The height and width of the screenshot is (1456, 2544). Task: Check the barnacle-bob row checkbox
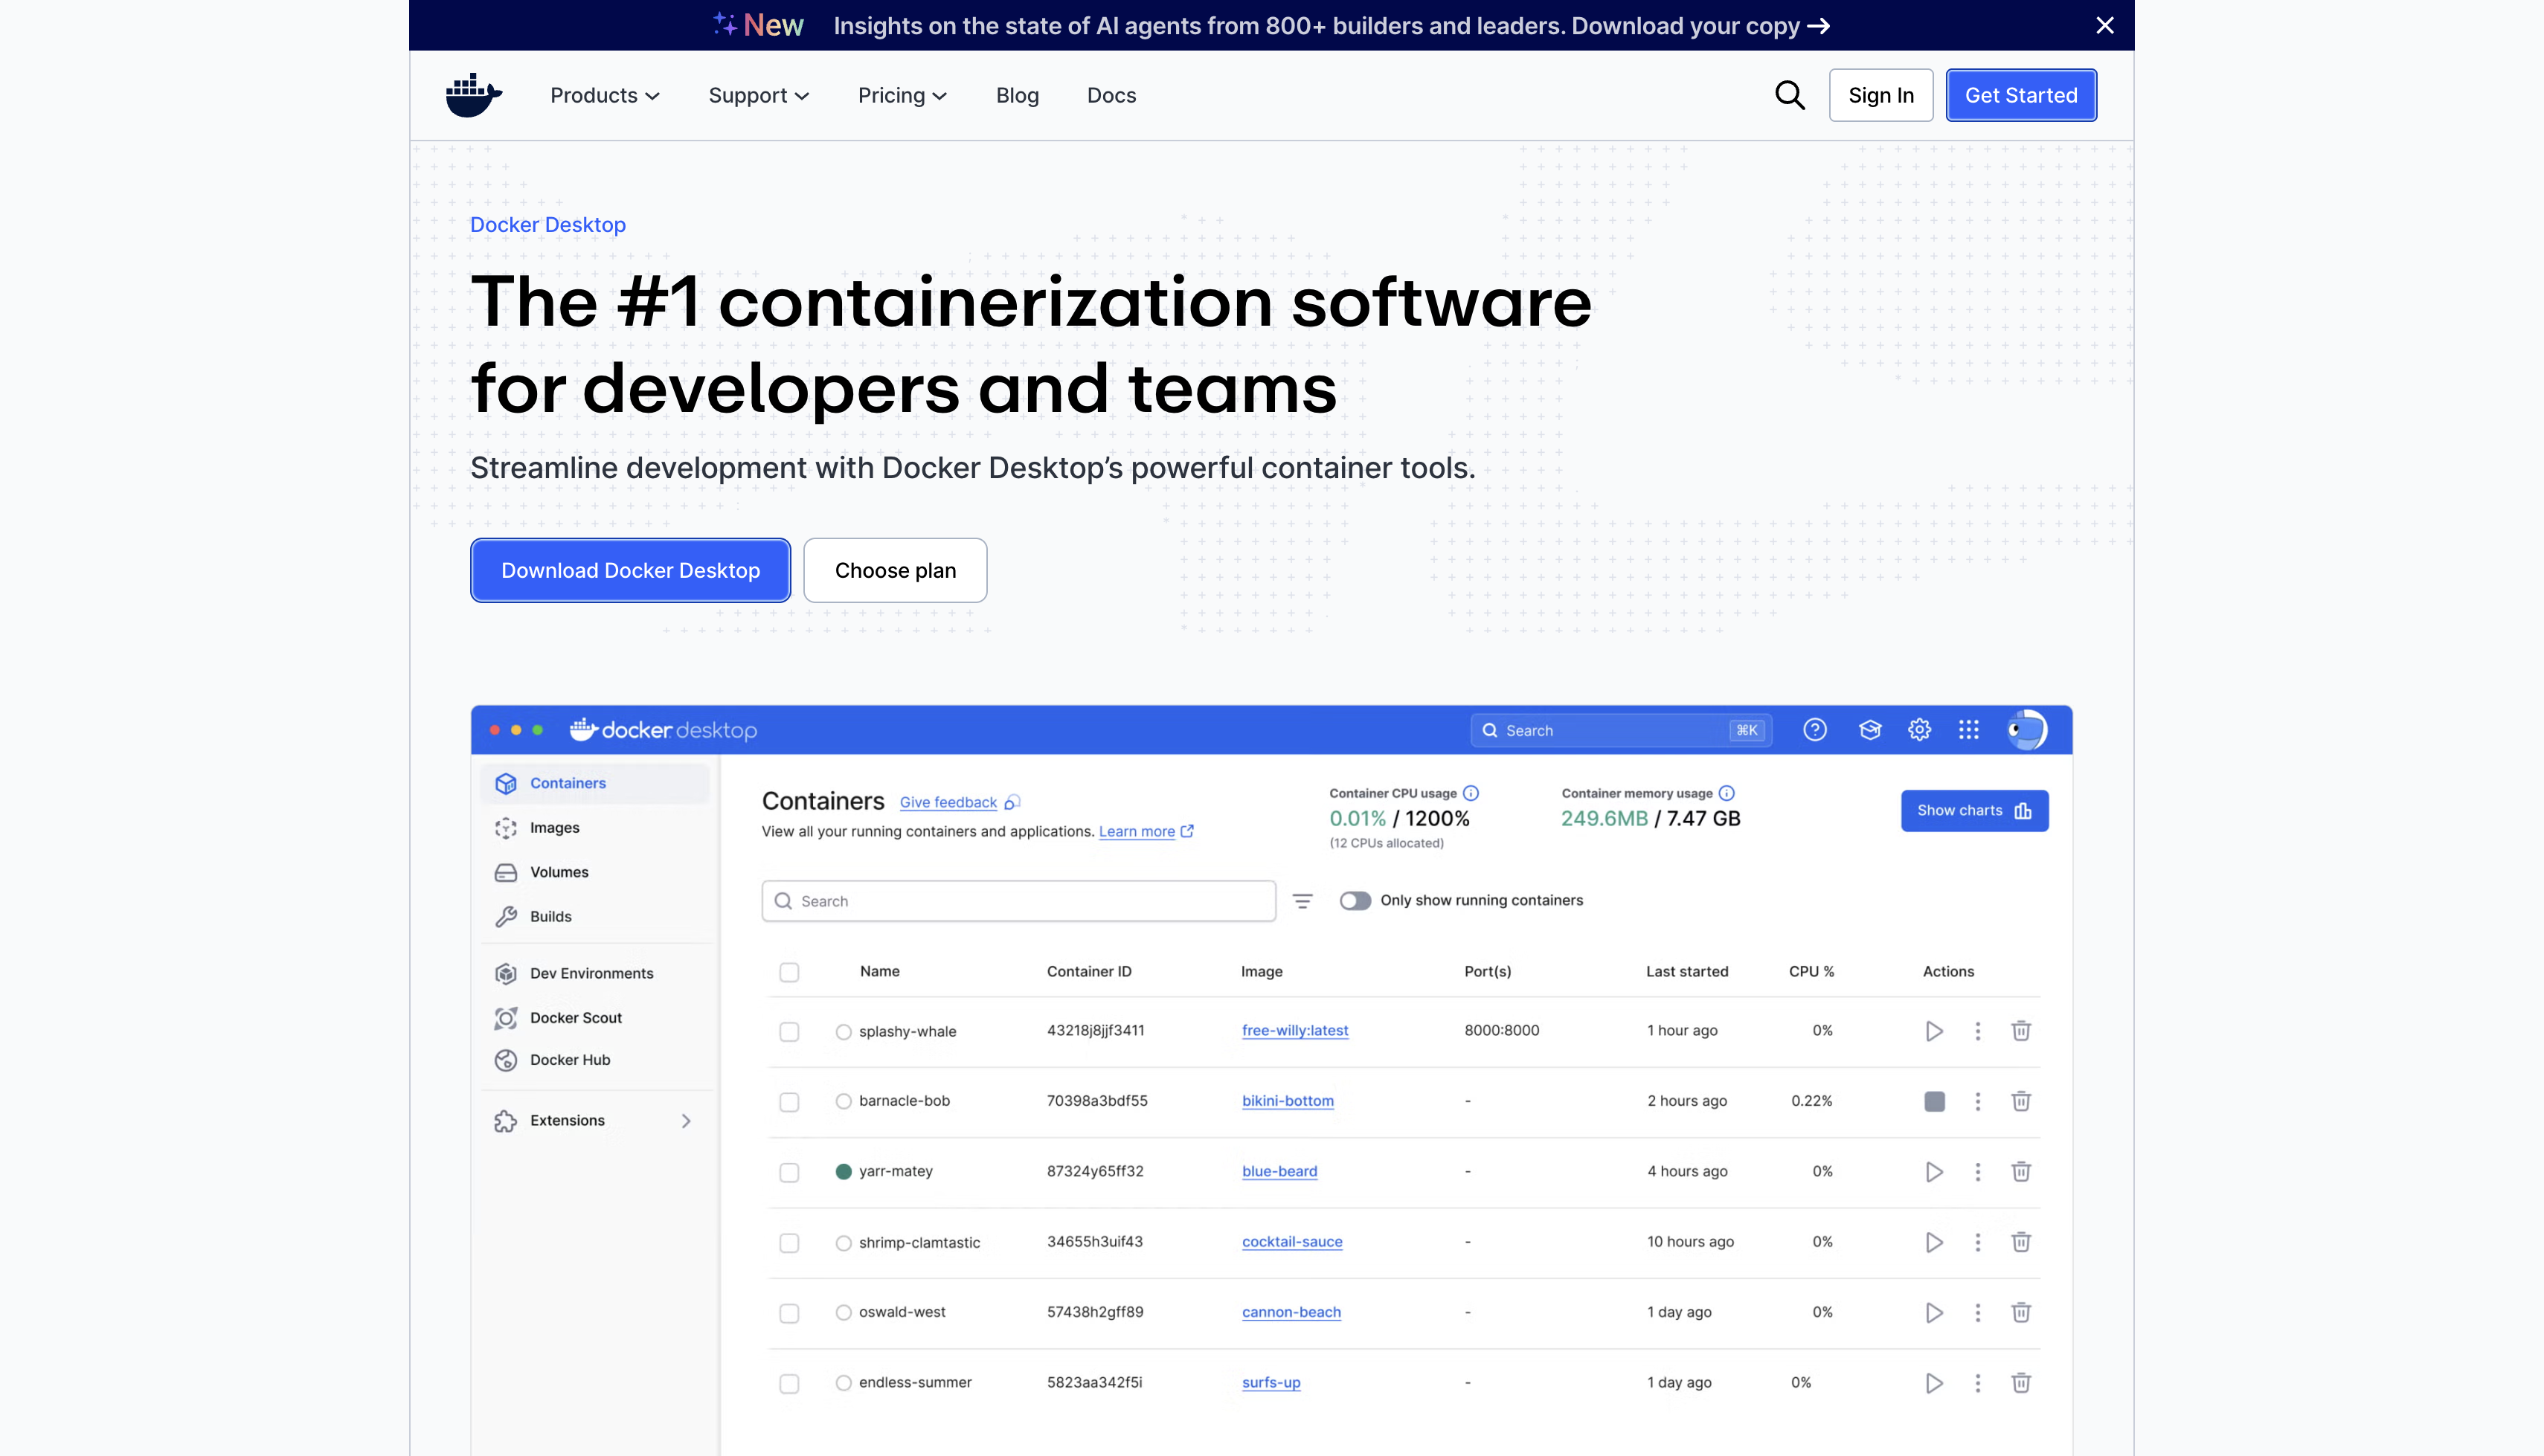click(789, 1101)
